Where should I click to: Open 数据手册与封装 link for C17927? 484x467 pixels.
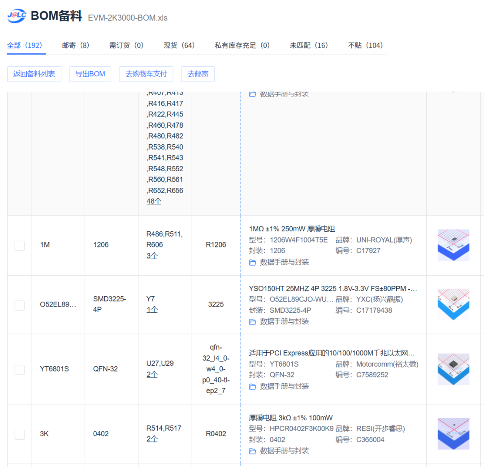pyautogui.click(x=284, y=262)
